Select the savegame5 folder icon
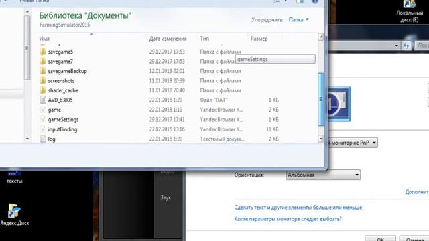 pyautogui.click(x=43, y=52)
